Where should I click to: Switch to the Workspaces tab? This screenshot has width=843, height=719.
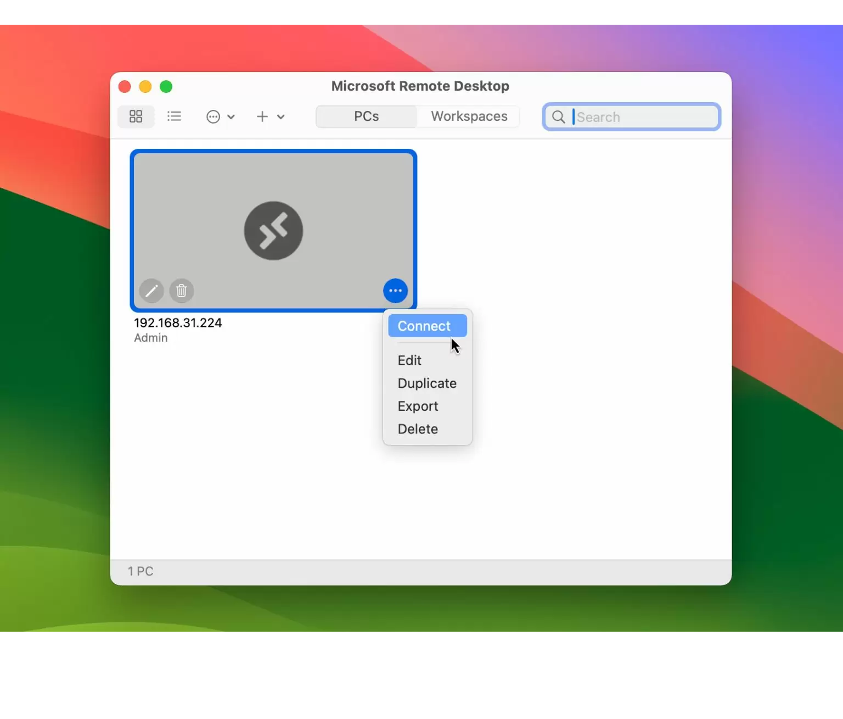pyautogui.click(x=469, y=116)
